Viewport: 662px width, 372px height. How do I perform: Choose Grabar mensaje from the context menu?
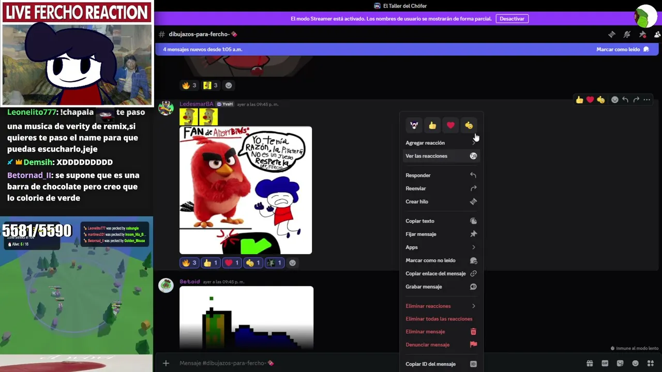[441, 287]
